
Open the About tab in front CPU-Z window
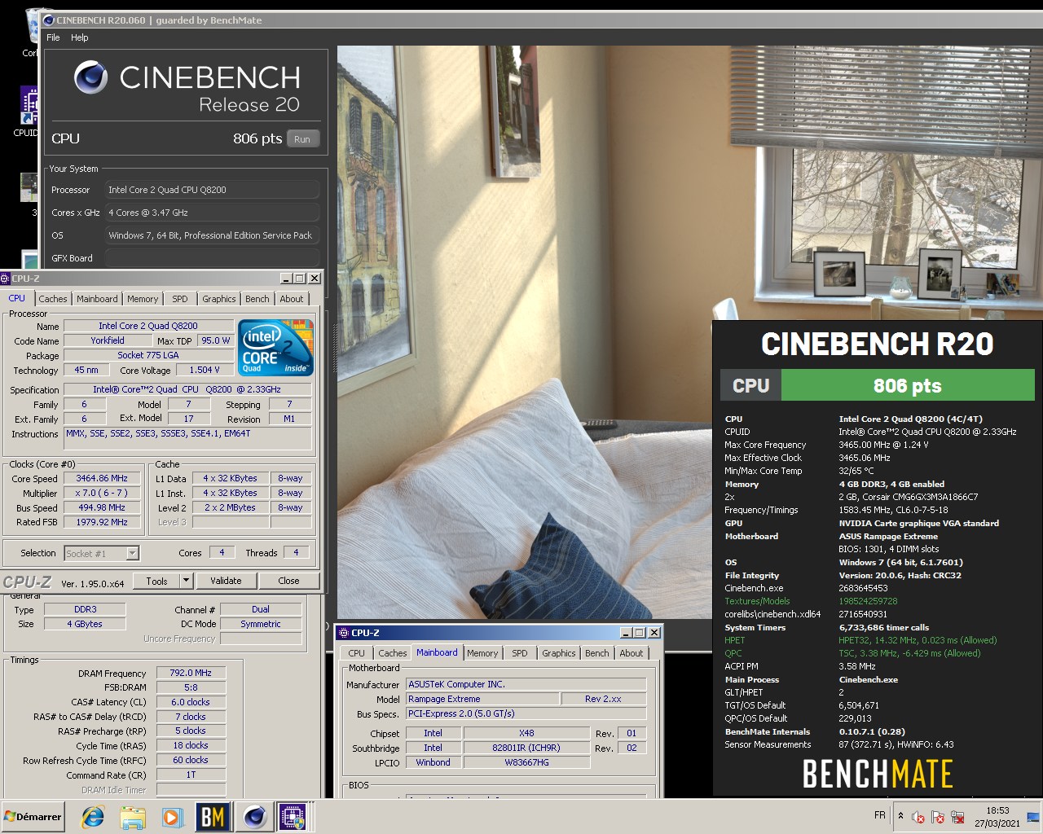[x=292, y=299]
